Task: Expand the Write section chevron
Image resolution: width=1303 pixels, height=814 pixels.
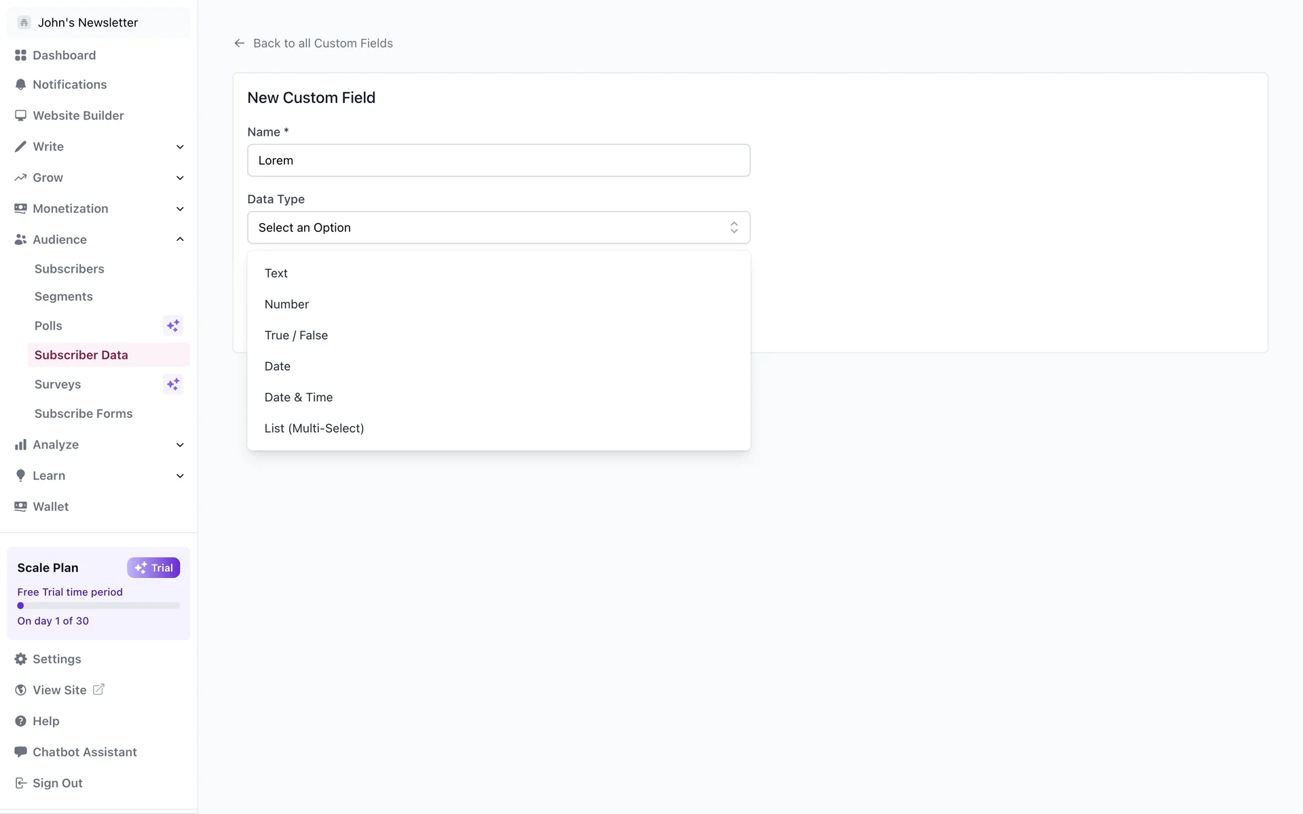Action: [x=180, y=147]
